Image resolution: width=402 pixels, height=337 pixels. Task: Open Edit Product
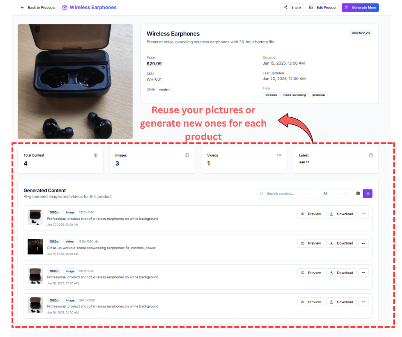(322, 8)
